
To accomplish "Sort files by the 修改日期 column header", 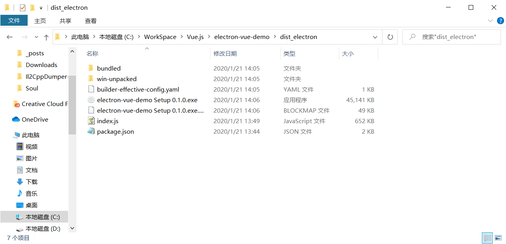I will (x=225, y=53).
